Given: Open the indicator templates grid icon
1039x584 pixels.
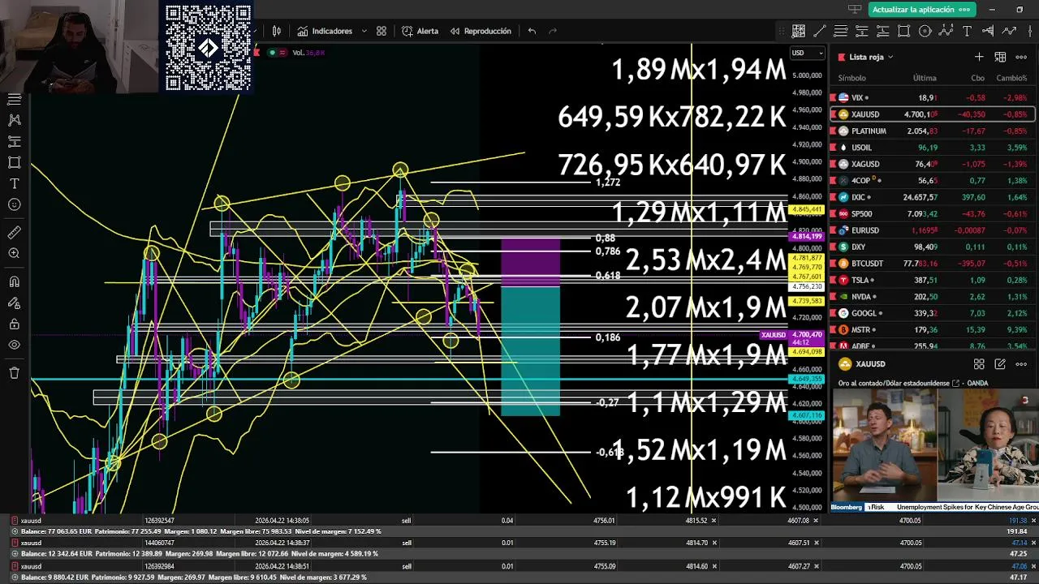Looking at the screenshot, I should pos(382,31).
